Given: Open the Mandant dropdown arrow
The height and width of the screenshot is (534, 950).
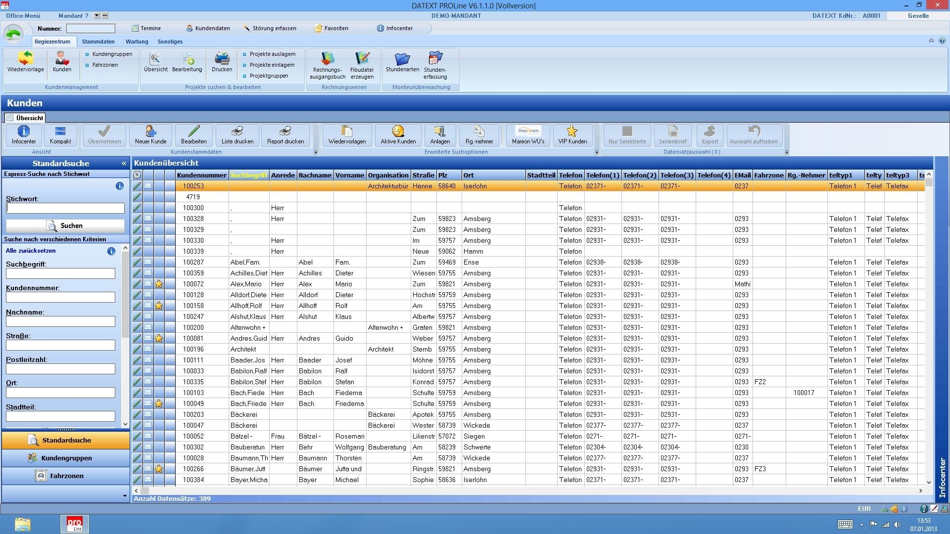Looking at the screenshot, I should coord(97,16).
